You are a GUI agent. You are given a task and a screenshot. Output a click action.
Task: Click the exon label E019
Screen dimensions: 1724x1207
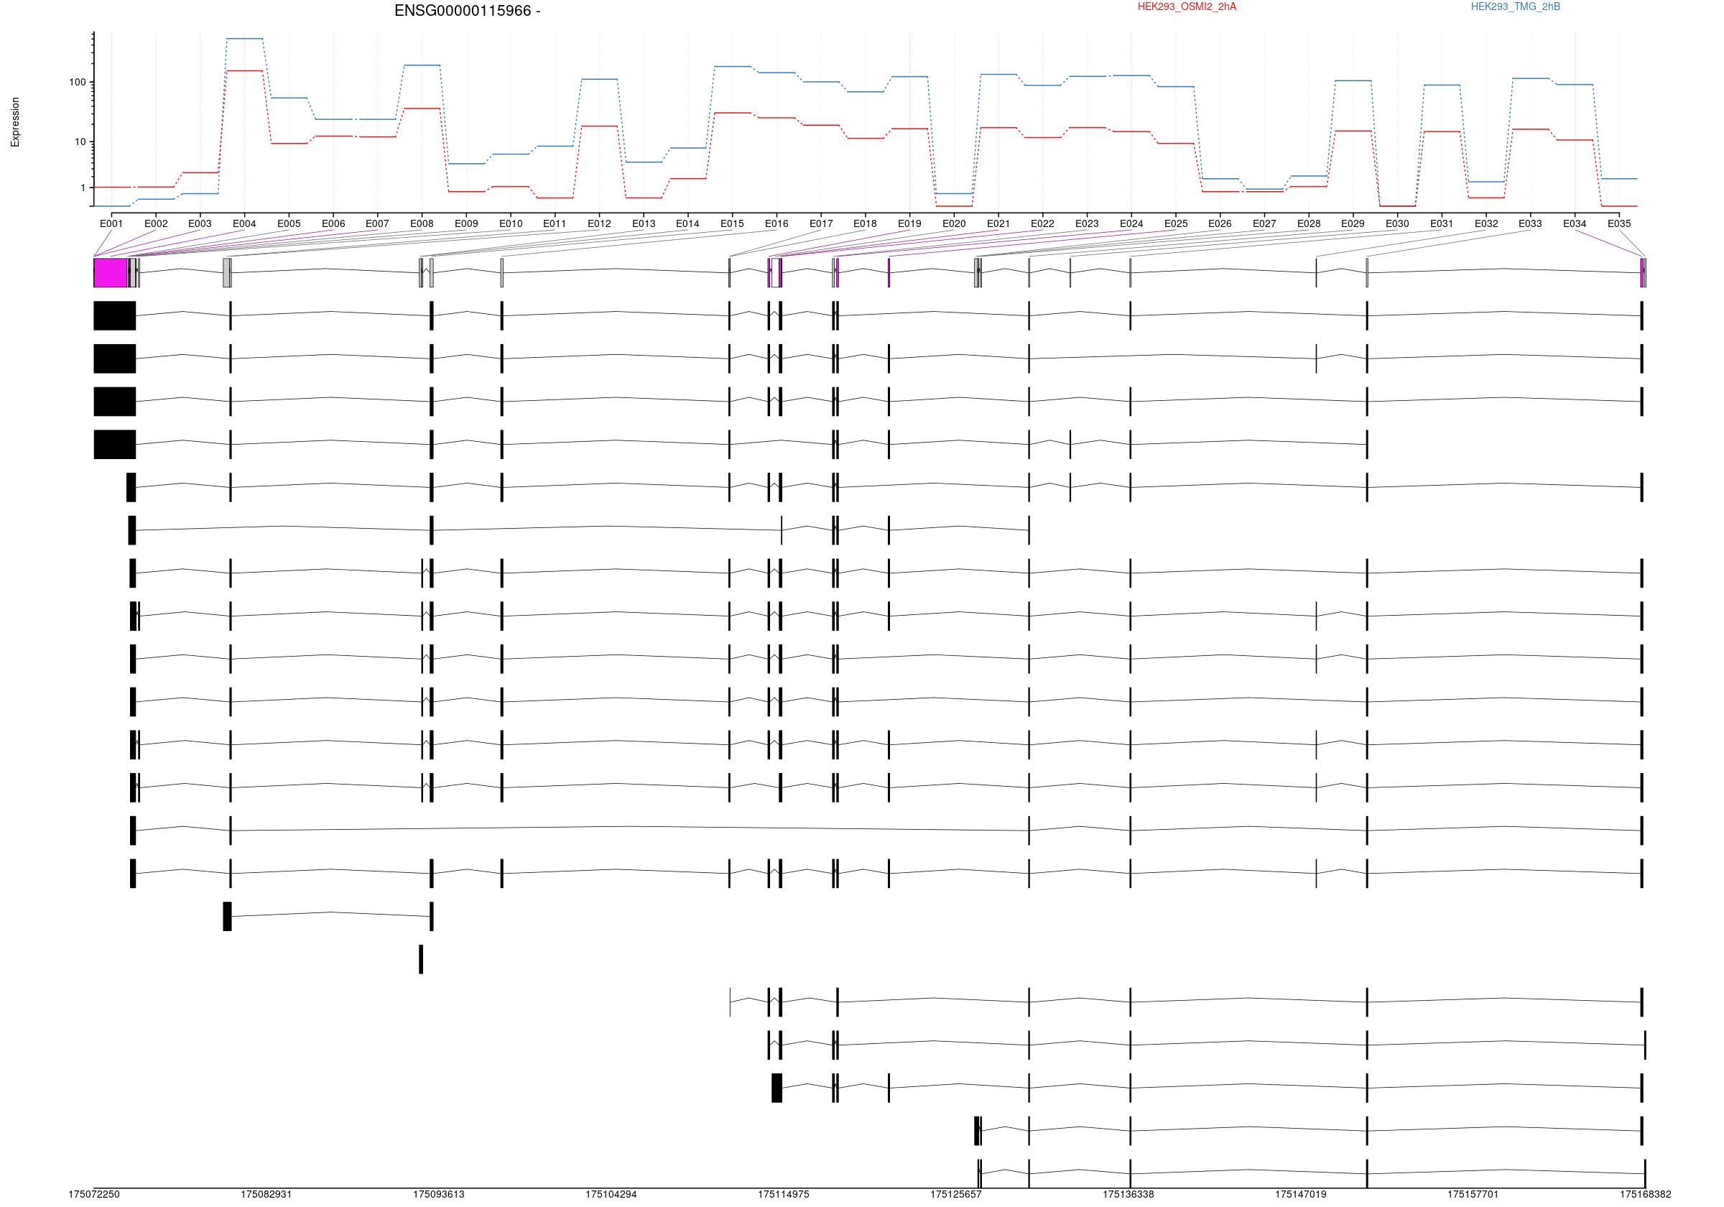909,224
